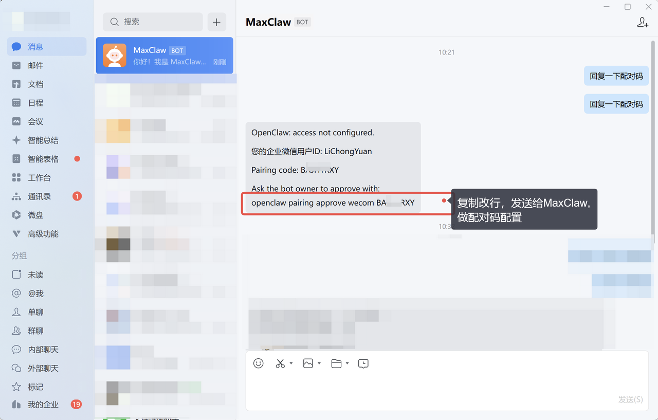
Task: Go to 通讯录 contacts
Action: point(39,196)
